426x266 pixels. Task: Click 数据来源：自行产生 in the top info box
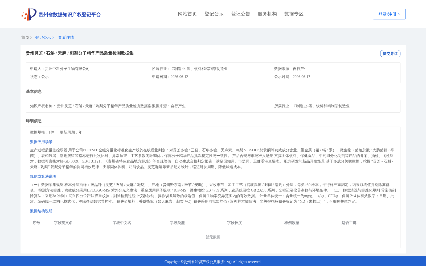(x=291, y=69)
